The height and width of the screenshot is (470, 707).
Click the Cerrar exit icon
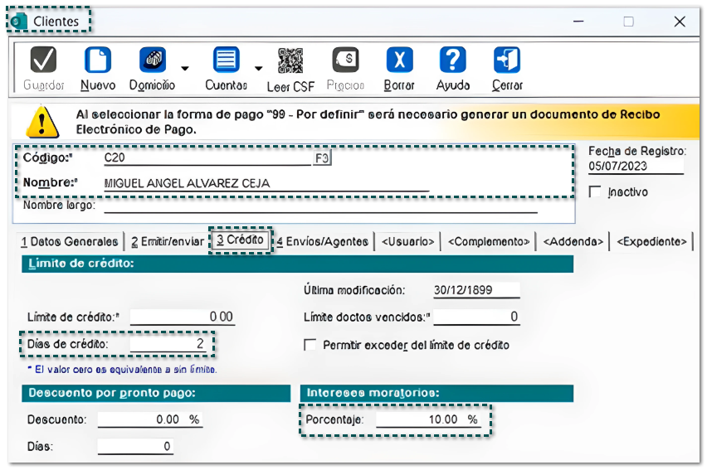click(507, 60)
